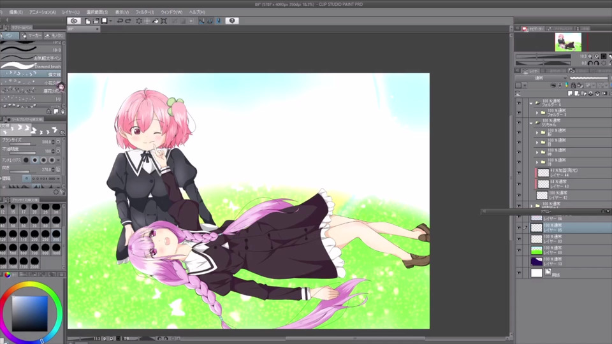The height and width of the screenshot is (344, 612).
Task: Expand the 目 layer folder
Action: coord(537,142)
